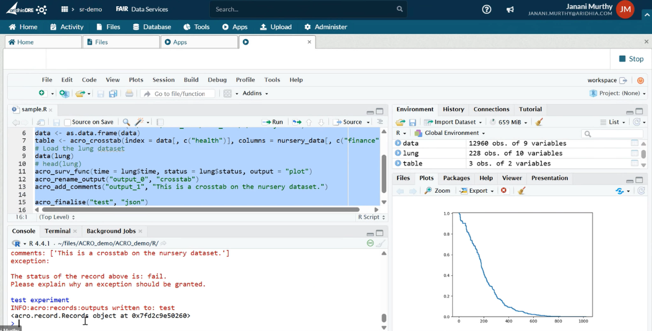Open the Addins dropdown menu

coord(254,94)
